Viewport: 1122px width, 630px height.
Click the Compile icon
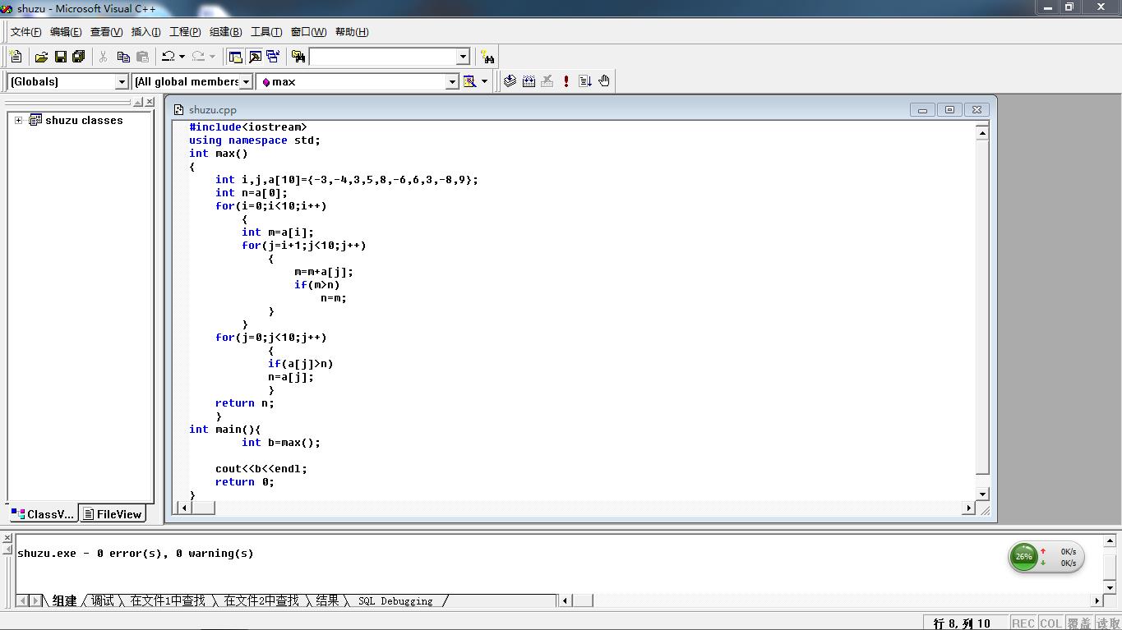point(510,80)
